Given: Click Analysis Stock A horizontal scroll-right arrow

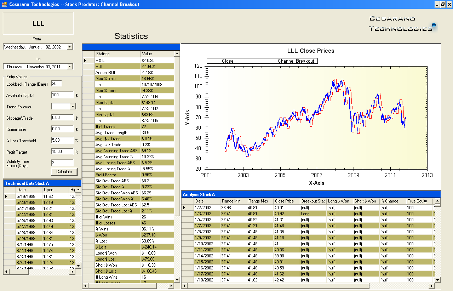Looking at the screenshot, I should [431, 286].
